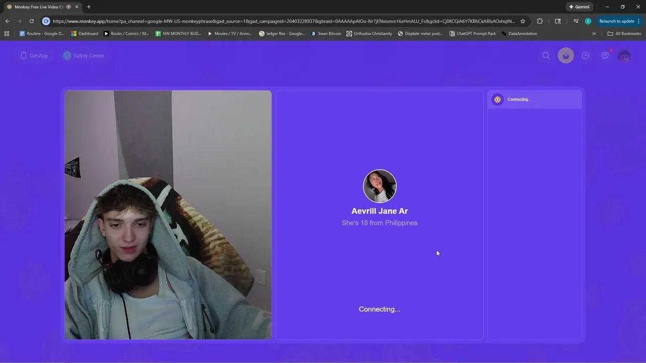Open the Swan Bitcoin bookmark
Screen dimensions: 646x363
coord(327,33)
